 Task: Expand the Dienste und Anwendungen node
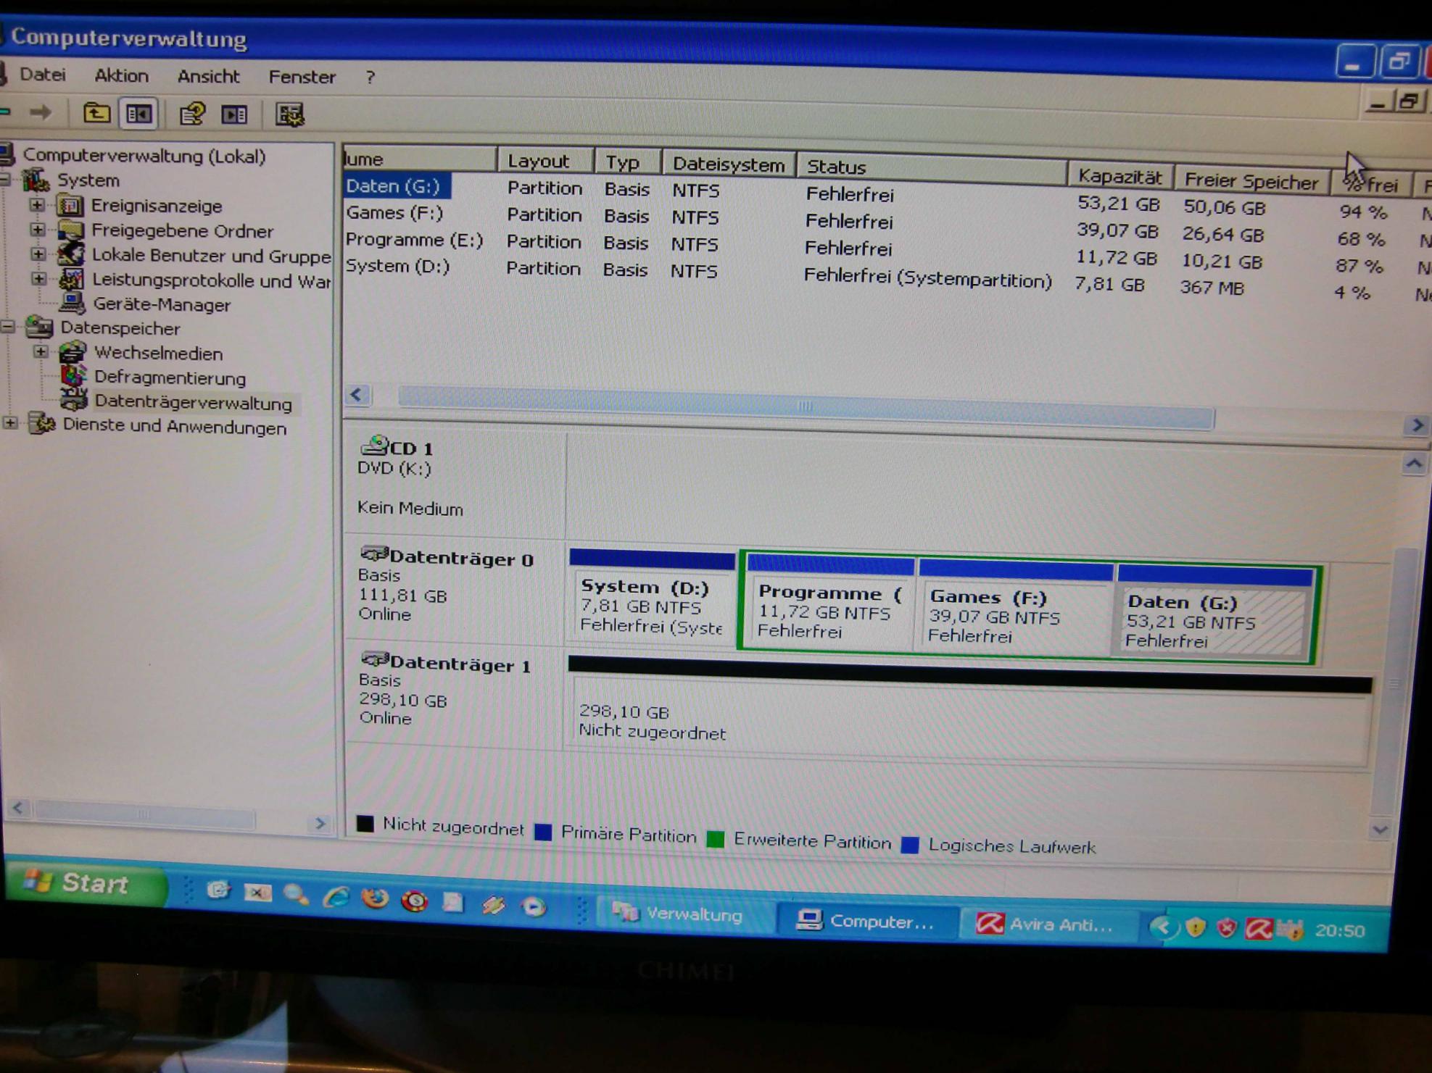pos(10,424)
